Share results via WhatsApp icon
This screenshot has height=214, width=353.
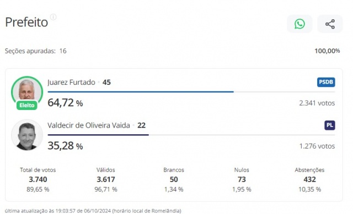tap(299, 24)
